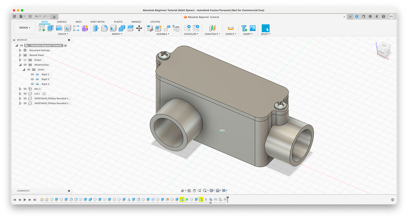Open the Design workspace dropdown
Image resolution: width=408 pixels, height=219 pixels.
[24, 28]
